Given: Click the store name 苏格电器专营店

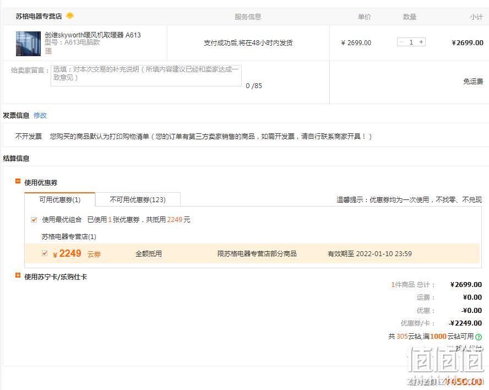Looking at the screenshot, I should point(39,16).
